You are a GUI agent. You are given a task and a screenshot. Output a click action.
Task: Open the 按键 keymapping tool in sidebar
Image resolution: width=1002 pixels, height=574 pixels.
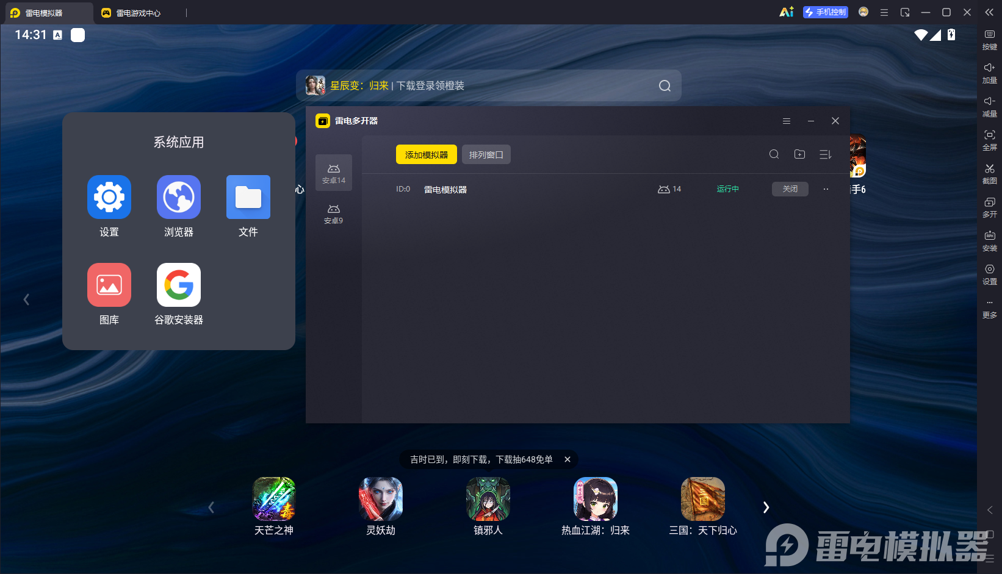(x=989, y=40)
